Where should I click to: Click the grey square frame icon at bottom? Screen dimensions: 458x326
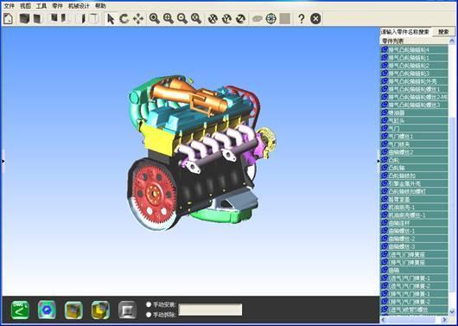click(127, 310)
